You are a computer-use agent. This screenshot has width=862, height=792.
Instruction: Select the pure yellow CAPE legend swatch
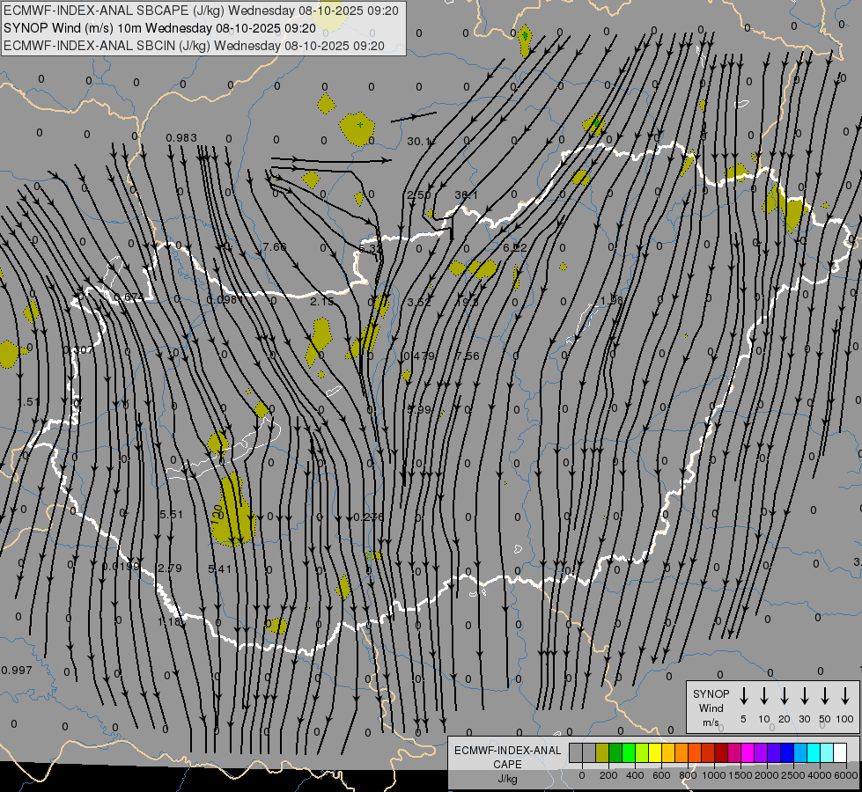[x=655, y=752]
